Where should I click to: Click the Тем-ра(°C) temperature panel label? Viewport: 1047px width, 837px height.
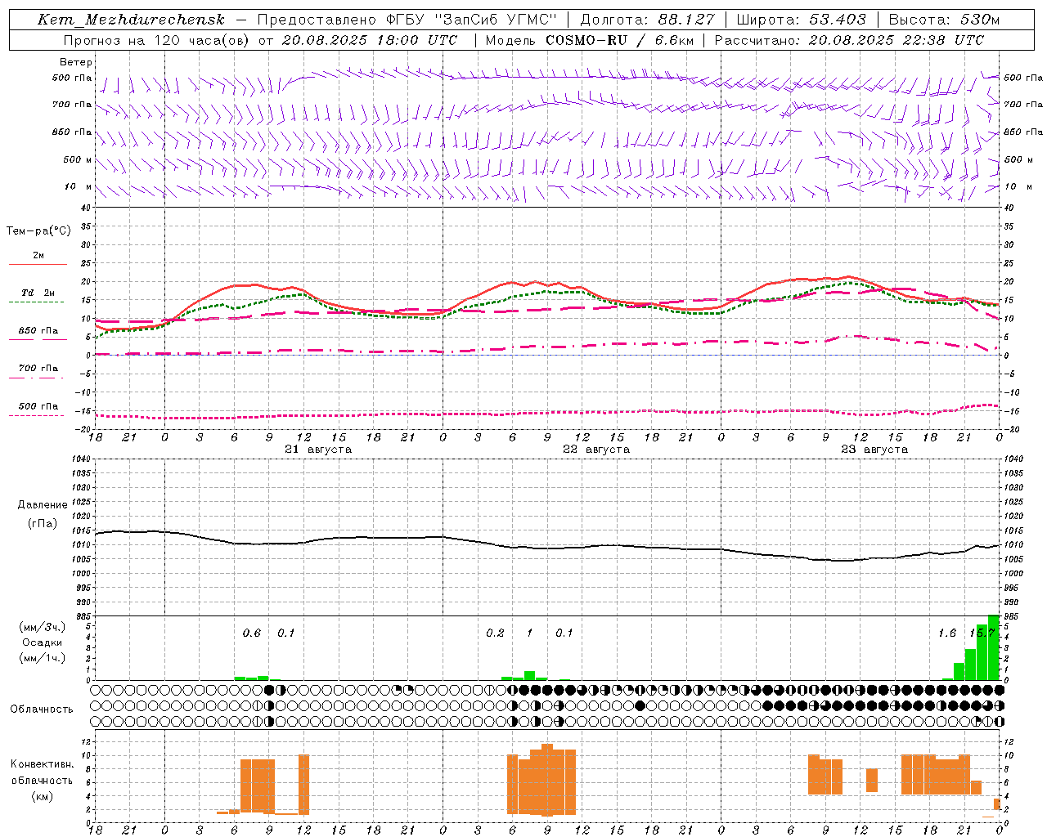(x=38, y=231)
